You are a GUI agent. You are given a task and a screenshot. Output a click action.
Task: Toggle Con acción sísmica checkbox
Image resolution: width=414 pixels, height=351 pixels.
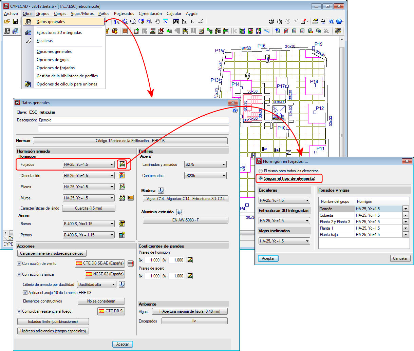[x=19, y=274]
